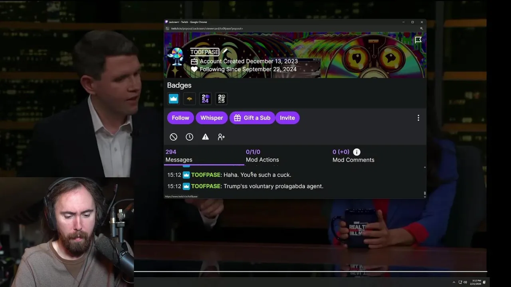Click the taskbar clock showing 3:12 PM
511x287 pixels.
pos(476,282)
